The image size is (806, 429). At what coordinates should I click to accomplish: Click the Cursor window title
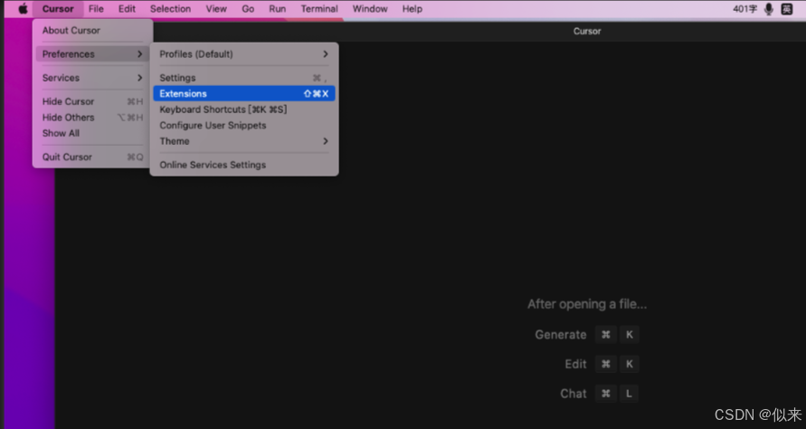587,31
